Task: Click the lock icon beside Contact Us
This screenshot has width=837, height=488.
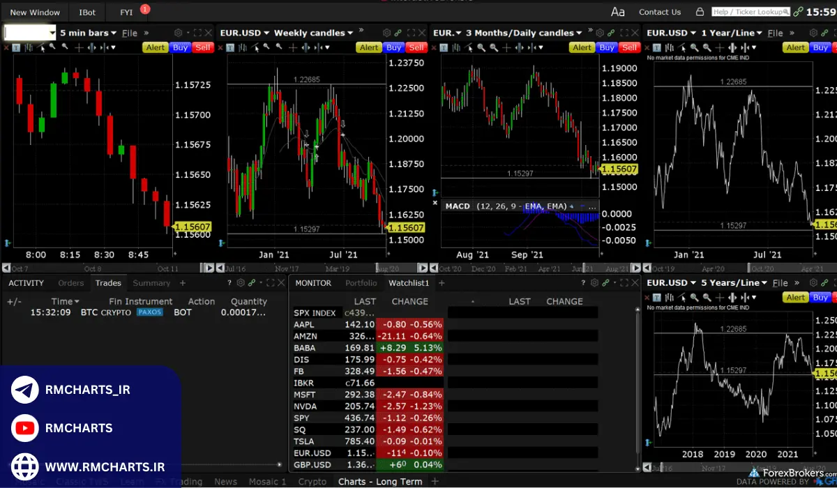Action: click(x=697, y=12)
